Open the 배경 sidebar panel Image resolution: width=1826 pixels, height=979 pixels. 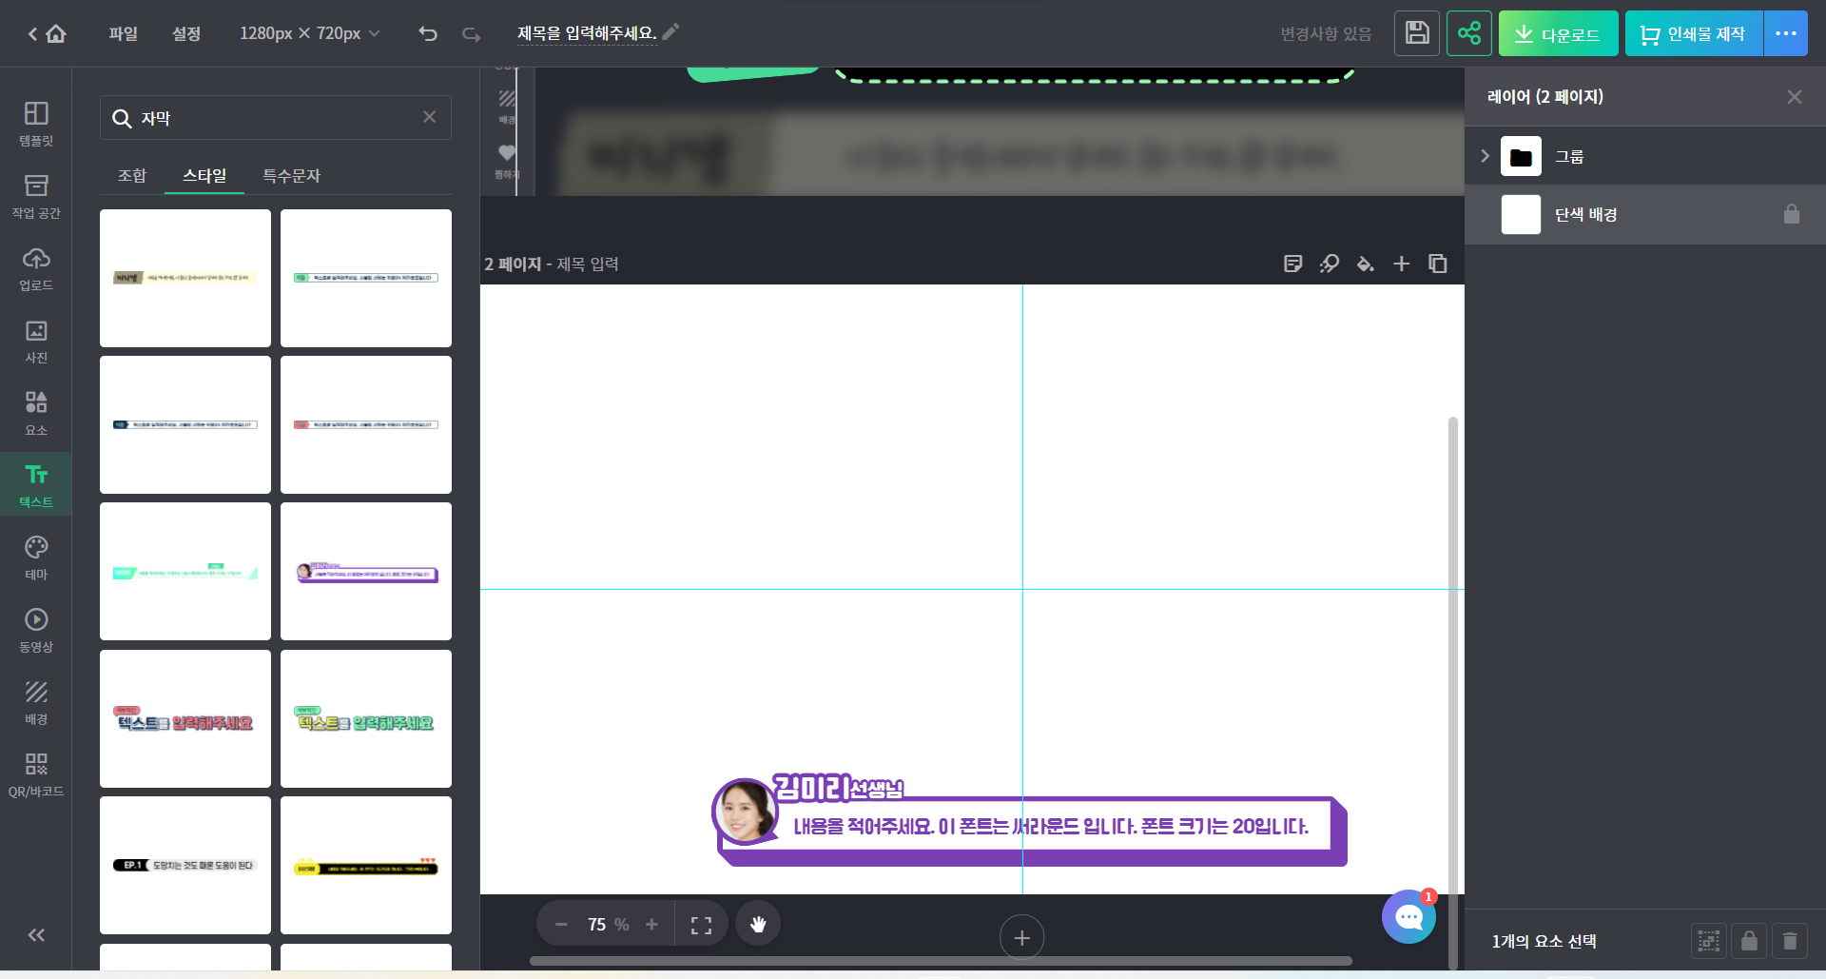[36, 702]
